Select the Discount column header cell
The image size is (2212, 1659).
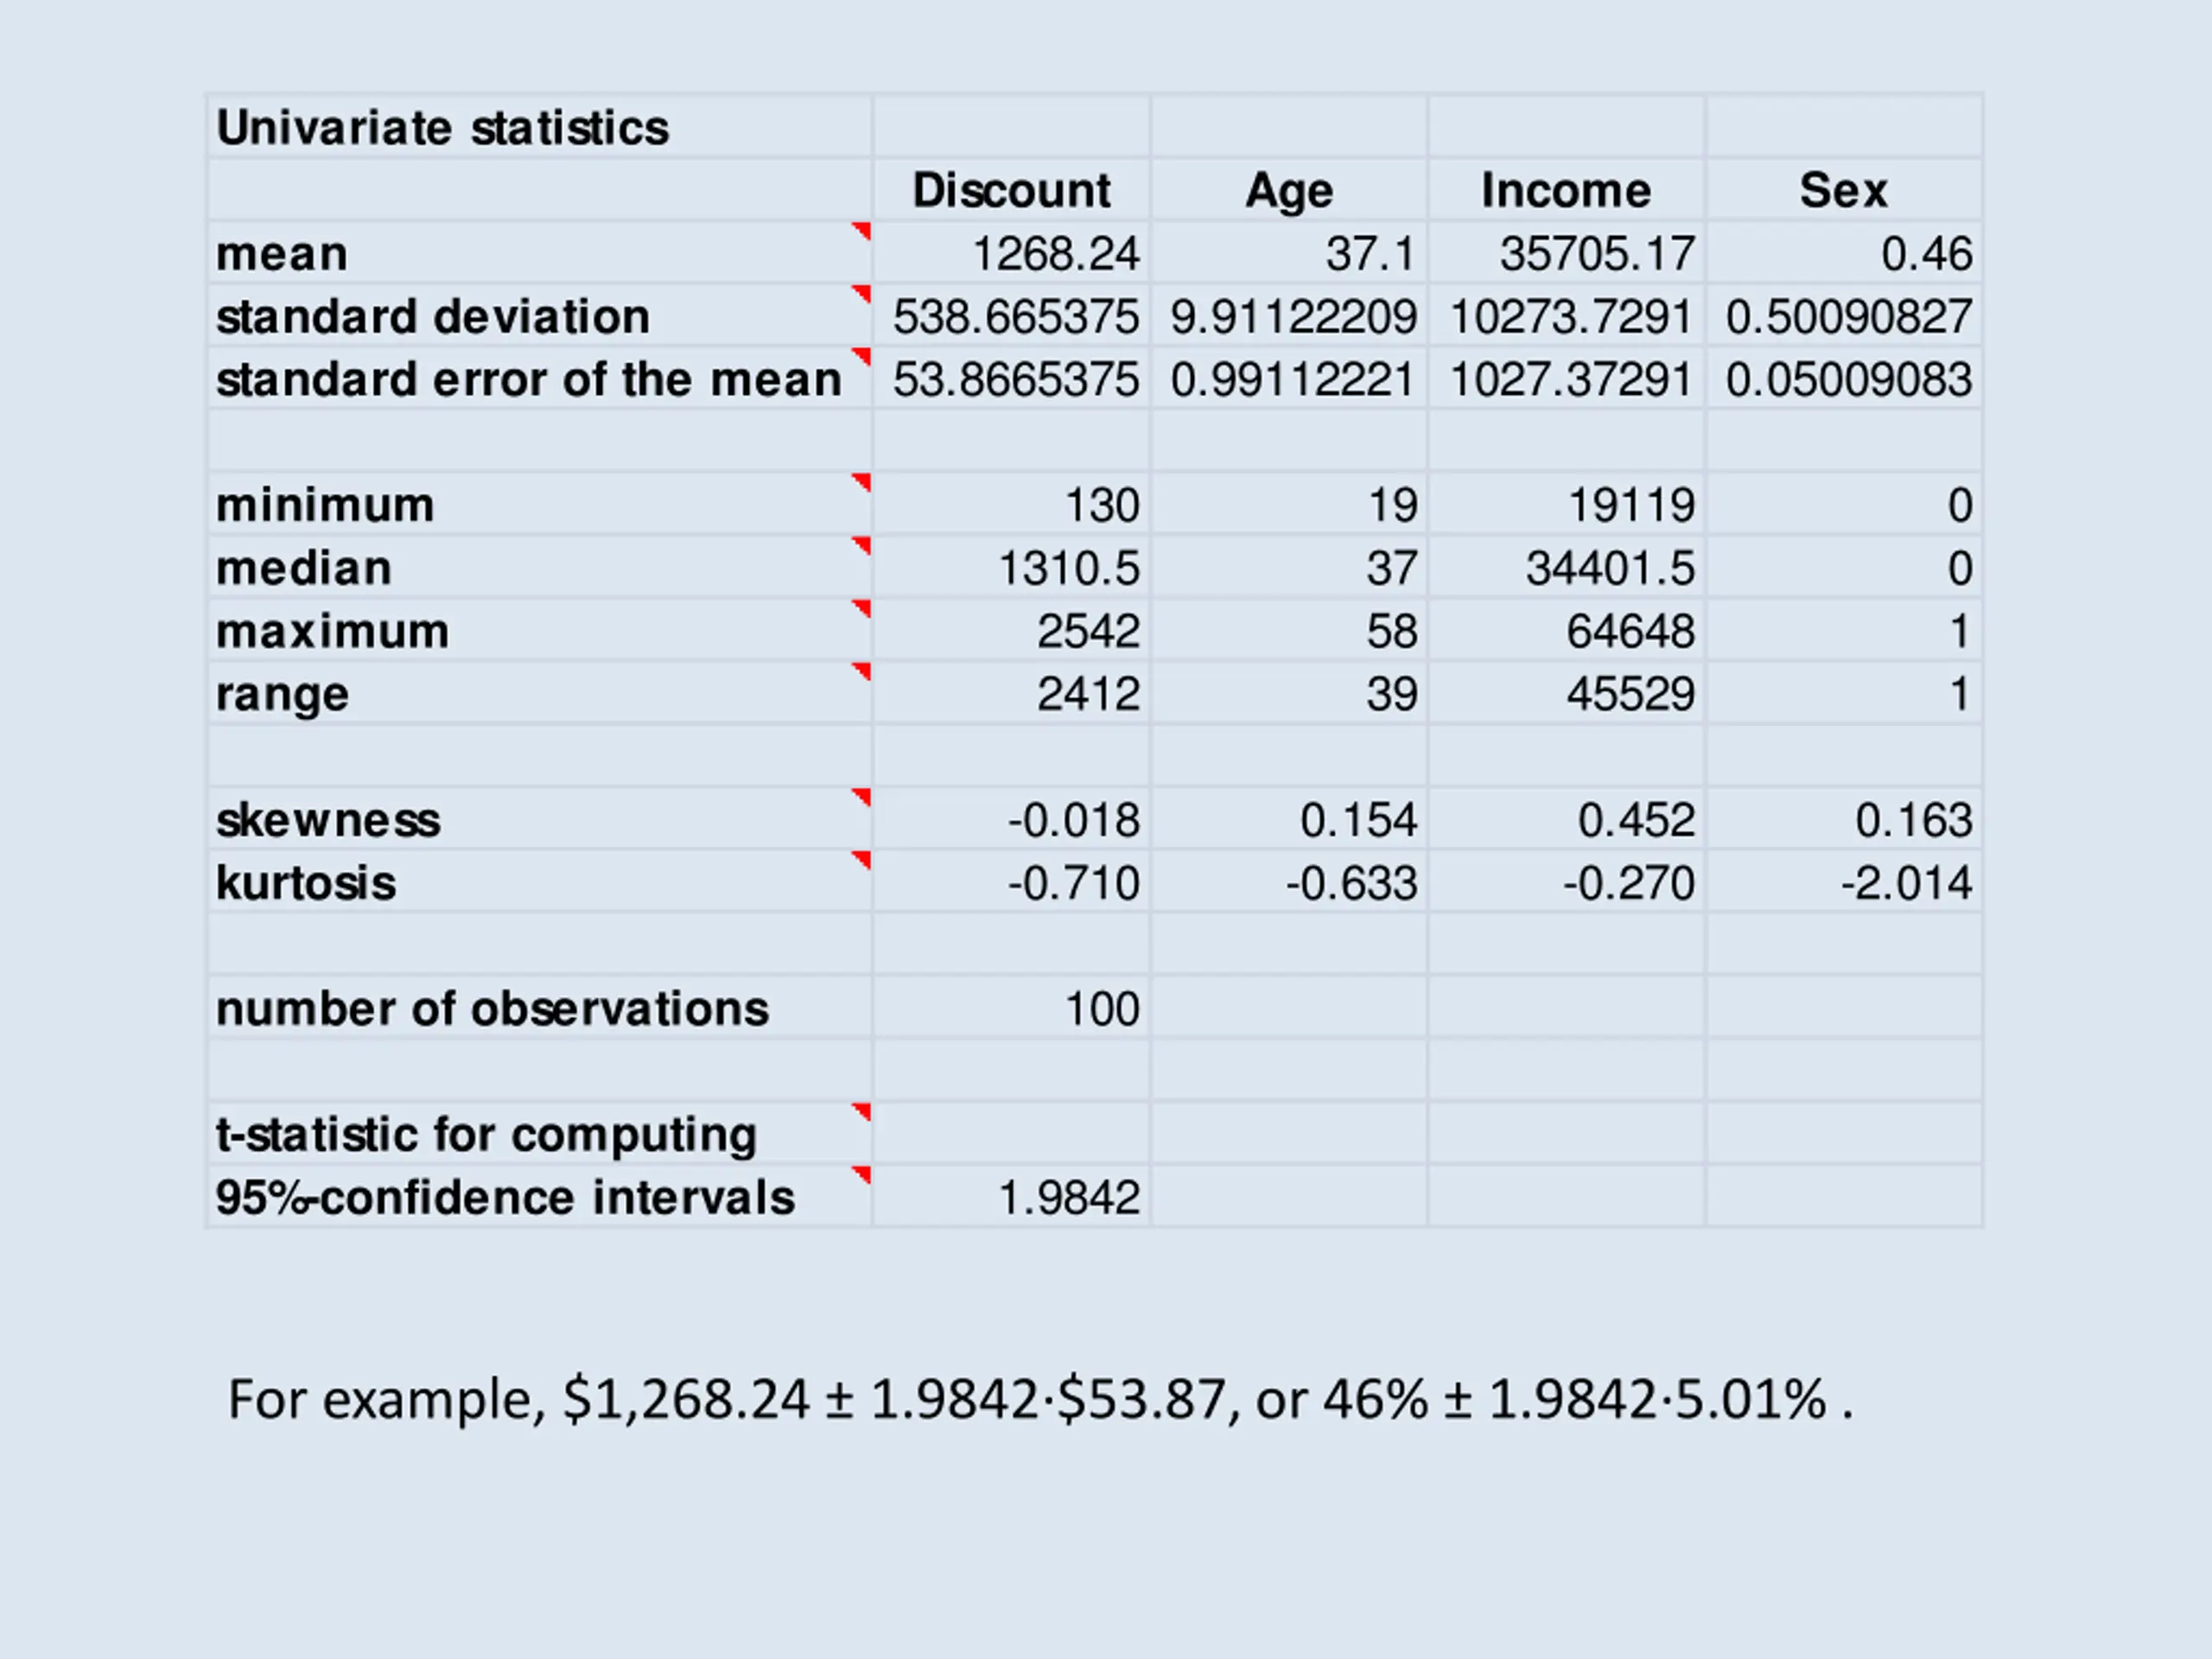1011,190
